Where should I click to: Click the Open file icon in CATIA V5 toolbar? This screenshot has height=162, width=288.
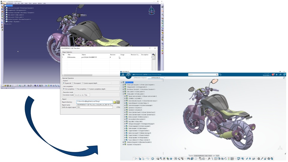pos(5,85)
